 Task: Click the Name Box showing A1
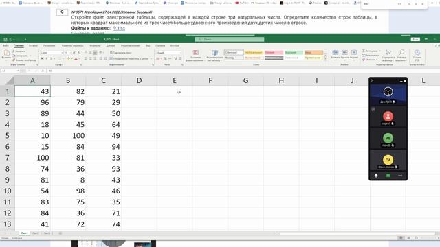(10, 71)
